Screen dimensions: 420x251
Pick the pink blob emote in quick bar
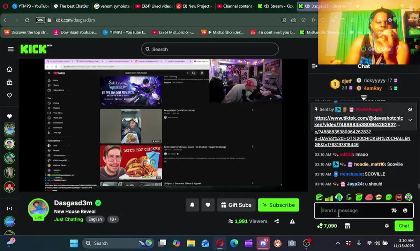click(369, 197)
